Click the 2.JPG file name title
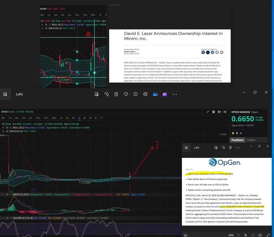 tap(196, 148)
